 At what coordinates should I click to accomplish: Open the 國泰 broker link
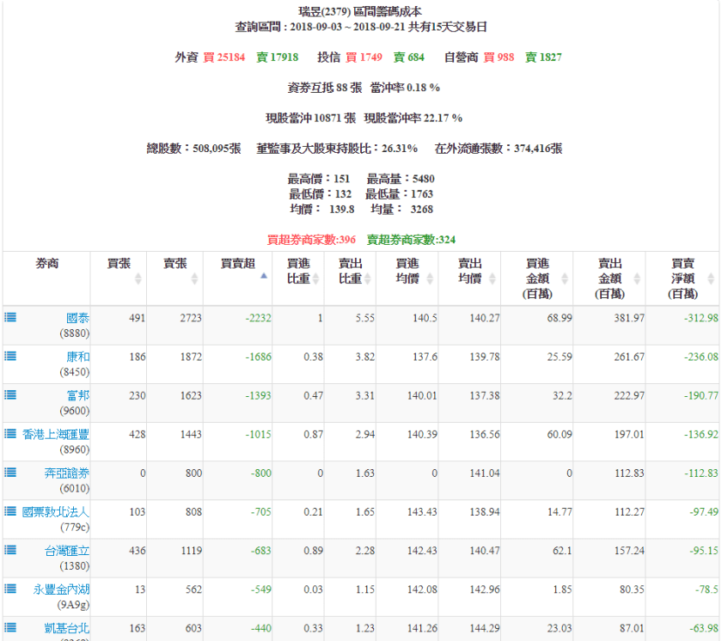point(77,318)
